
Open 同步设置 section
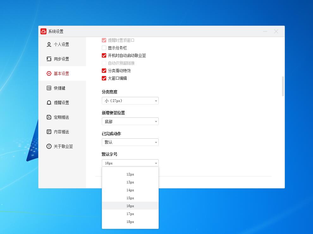pos(62,59)
